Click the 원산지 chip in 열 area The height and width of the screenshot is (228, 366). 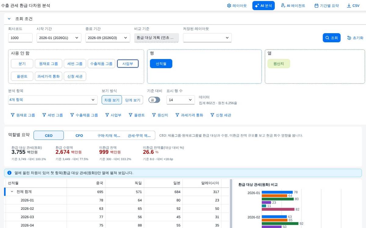click(x=279, y=64)
